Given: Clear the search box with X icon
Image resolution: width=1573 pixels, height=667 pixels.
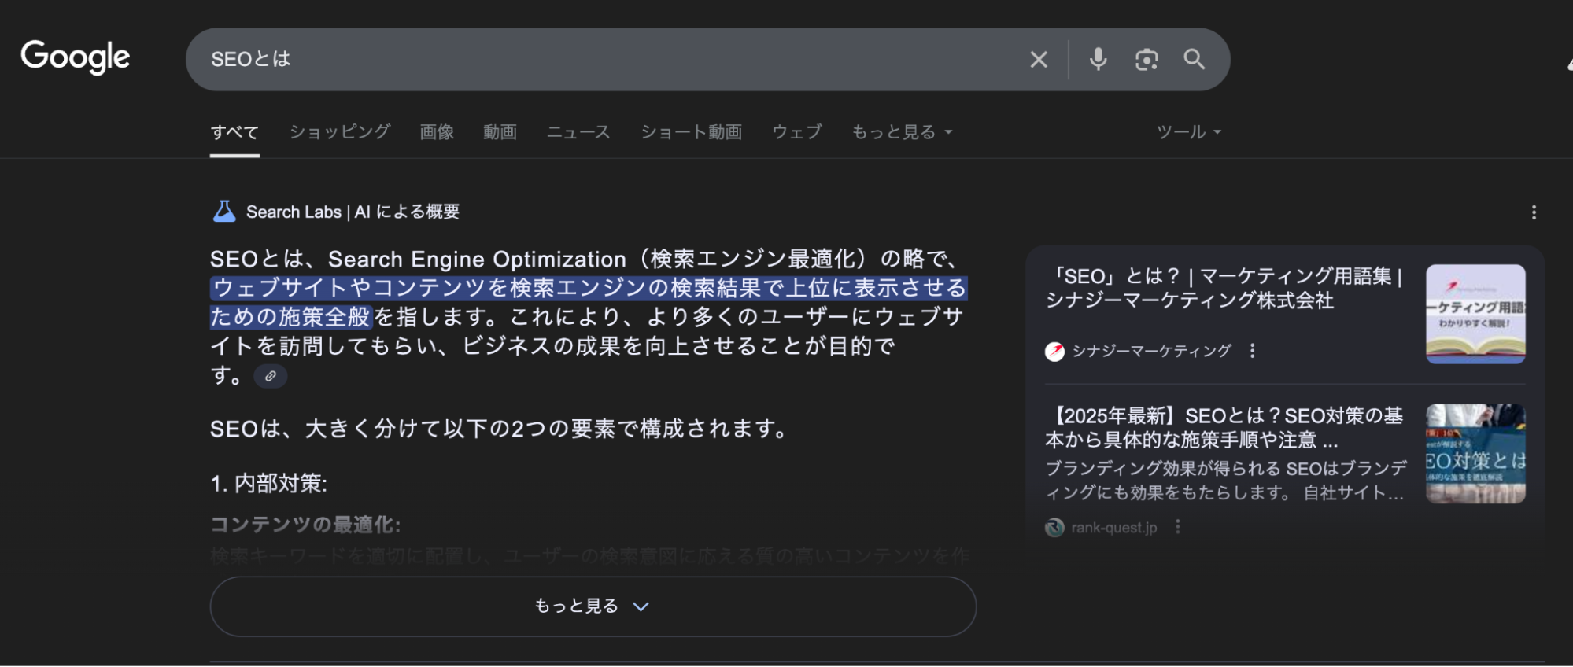Looking at the screenshot, I should point(1039,59).
